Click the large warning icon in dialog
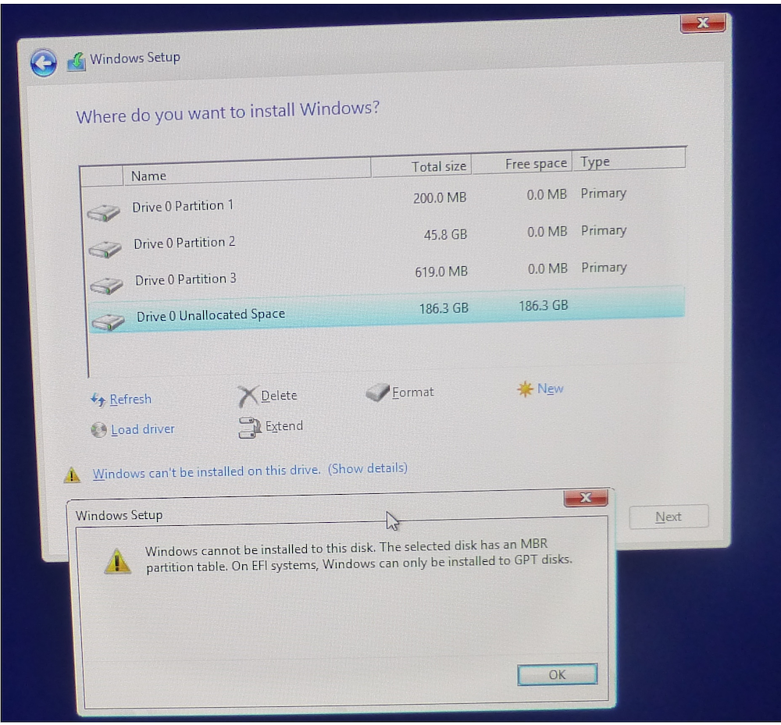781x725 pixels. click(118, 561)
